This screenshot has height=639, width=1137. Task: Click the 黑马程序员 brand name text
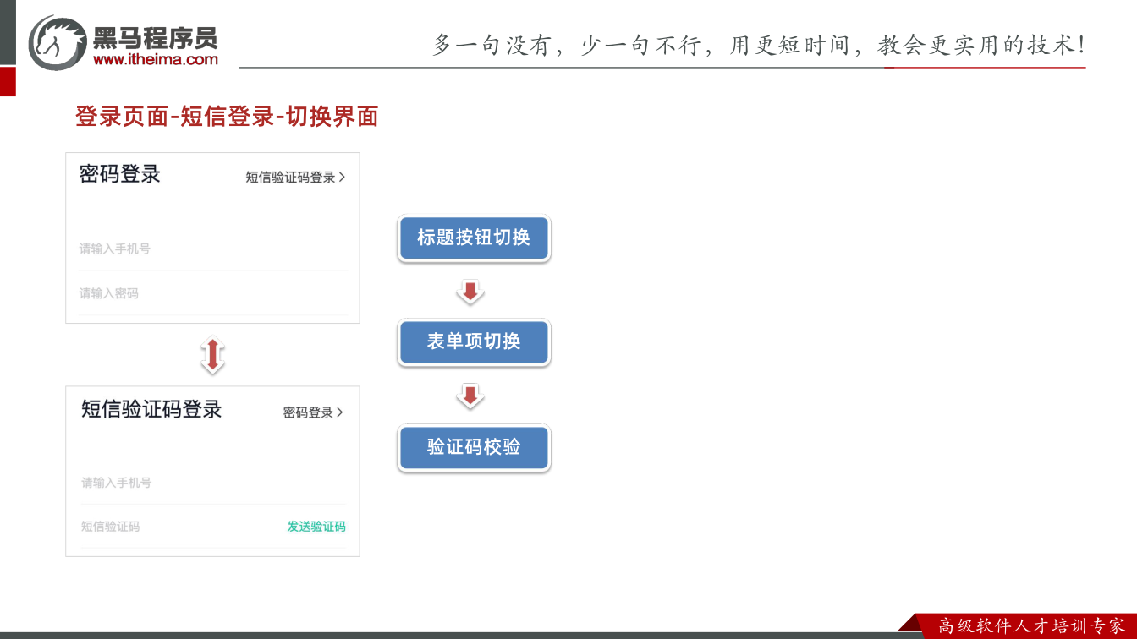pos(156,37)
